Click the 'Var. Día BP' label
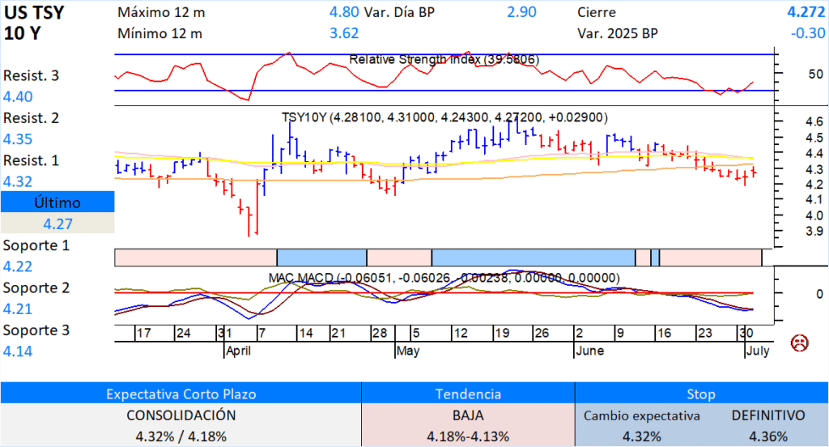Image resolution: width=829 pixels, height=447 pixels. [399, 12]
